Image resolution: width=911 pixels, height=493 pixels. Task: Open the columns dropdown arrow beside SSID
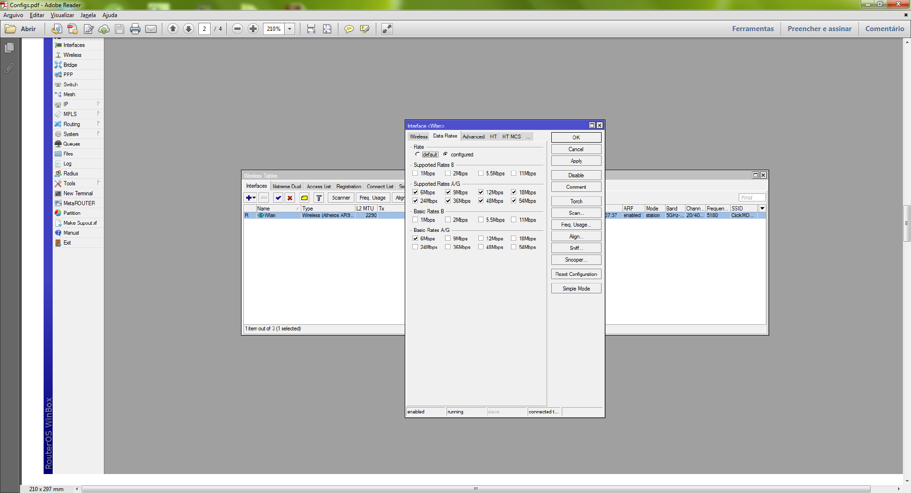coord(762,209)
